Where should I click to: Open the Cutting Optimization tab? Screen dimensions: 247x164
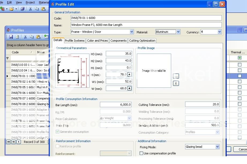[x=142, y=41]
